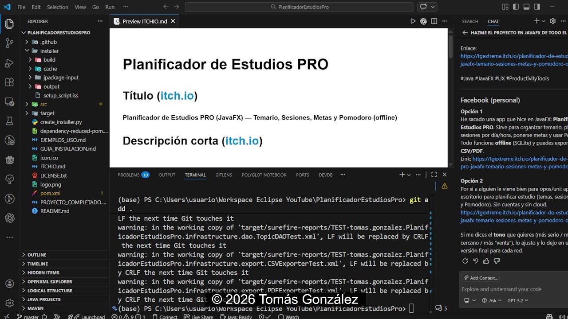
Task: Click Live Share in status bar
Action: [x=199, y=316]
